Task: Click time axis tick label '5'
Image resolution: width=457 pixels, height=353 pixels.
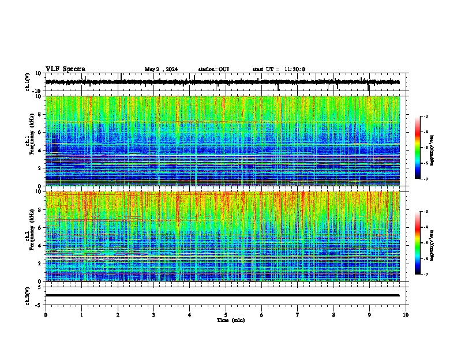Action: 226,315
